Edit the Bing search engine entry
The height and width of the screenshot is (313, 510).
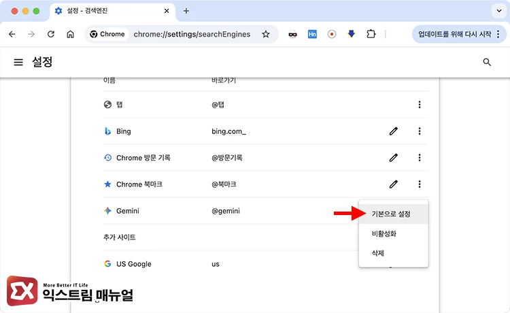tap(394, 131)
